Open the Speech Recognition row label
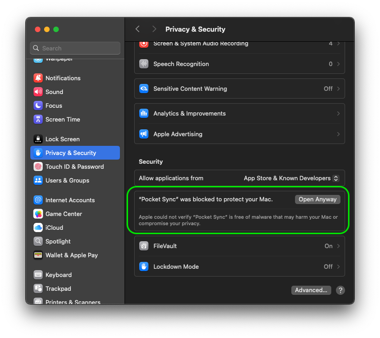Image resolution: width=380 pixels, height=338 pixels. (x=181, y=64)
